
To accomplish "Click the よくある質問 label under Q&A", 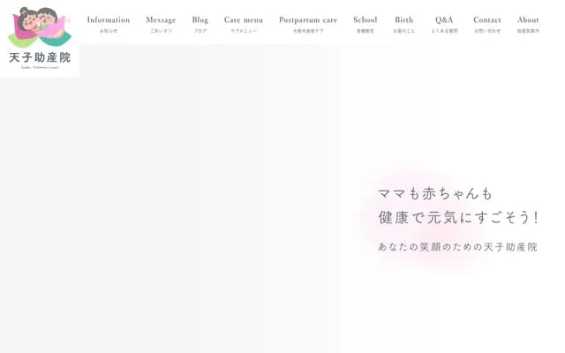I will [444, 31].
